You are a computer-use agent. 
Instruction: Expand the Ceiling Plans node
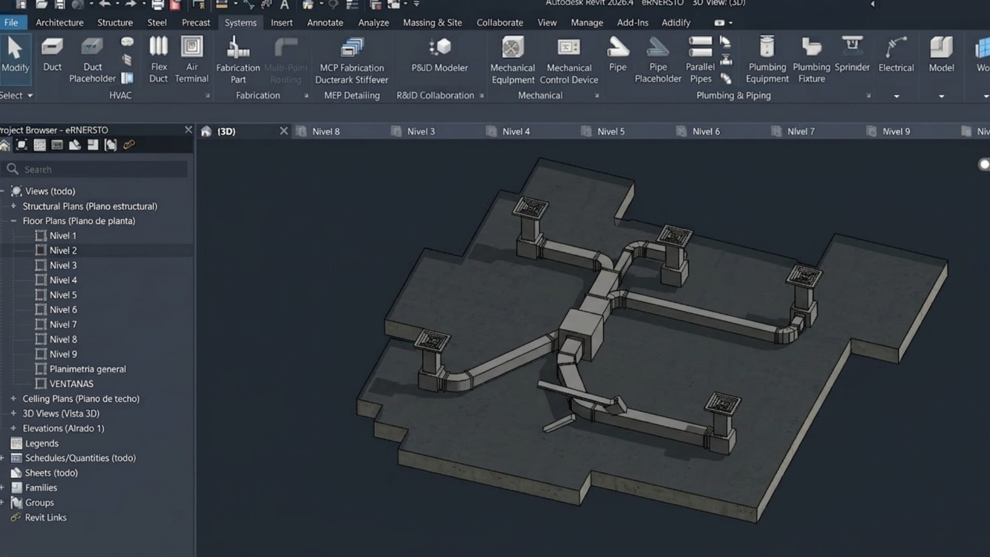[13, 399]
